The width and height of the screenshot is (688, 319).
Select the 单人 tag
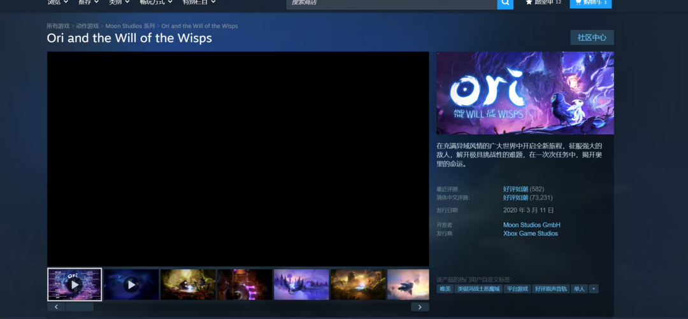(579, 288)
